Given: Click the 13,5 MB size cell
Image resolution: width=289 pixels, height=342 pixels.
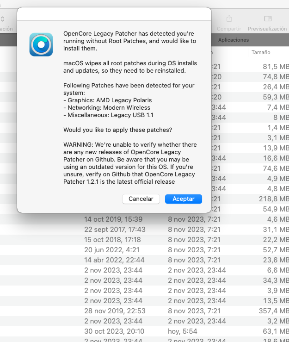Looking at the screenshot, I should point(276,301).
